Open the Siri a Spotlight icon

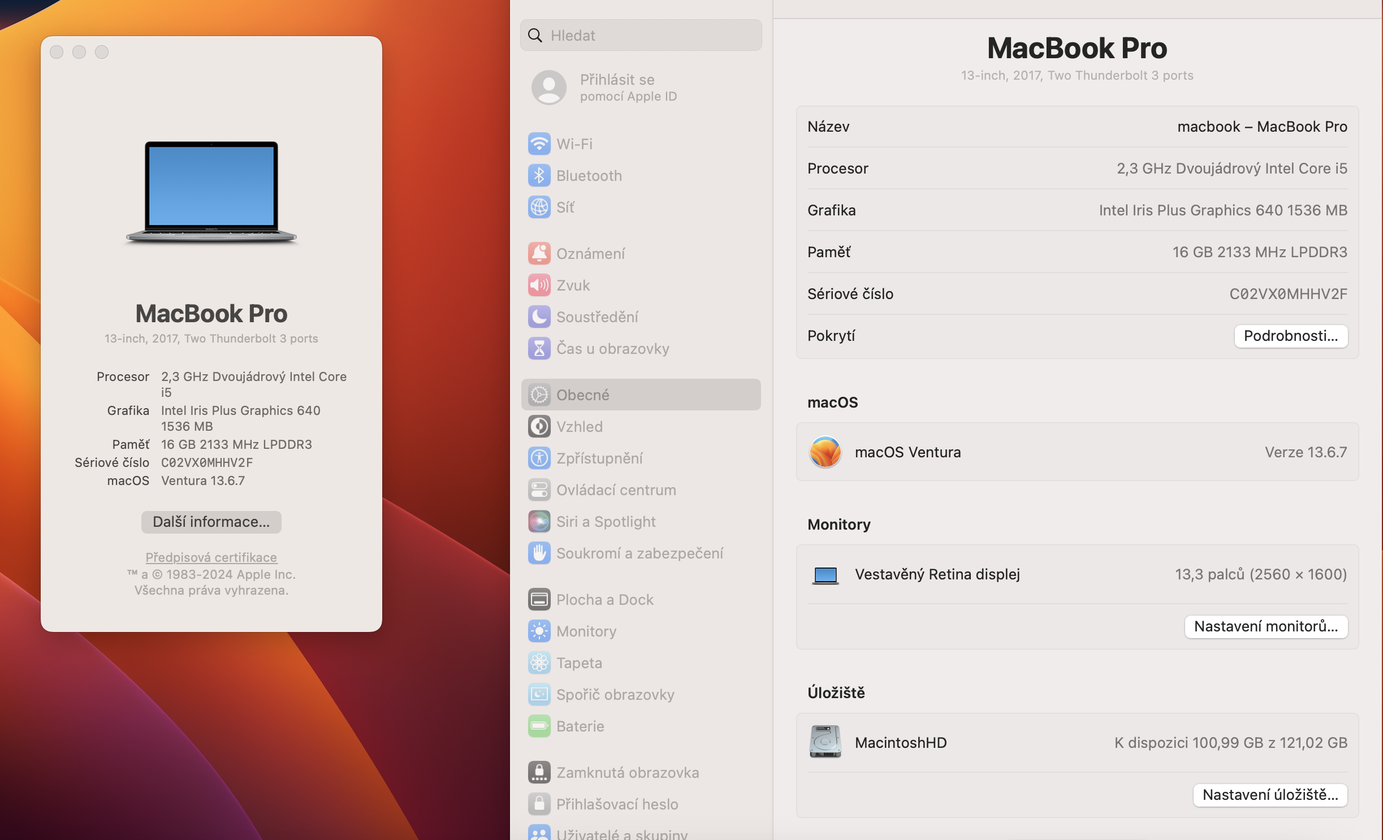tap(539, 521)
